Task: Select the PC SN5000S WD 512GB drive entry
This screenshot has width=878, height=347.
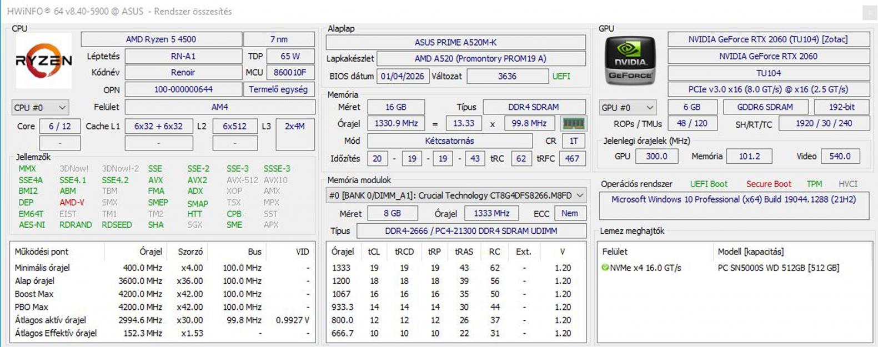Action: (x=778, y=268)
